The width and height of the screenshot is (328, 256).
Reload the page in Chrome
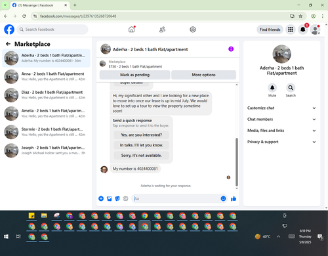[24, 16]
